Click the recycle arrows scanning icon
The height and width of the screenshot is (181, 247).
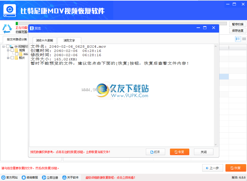[x=7, y=29]
